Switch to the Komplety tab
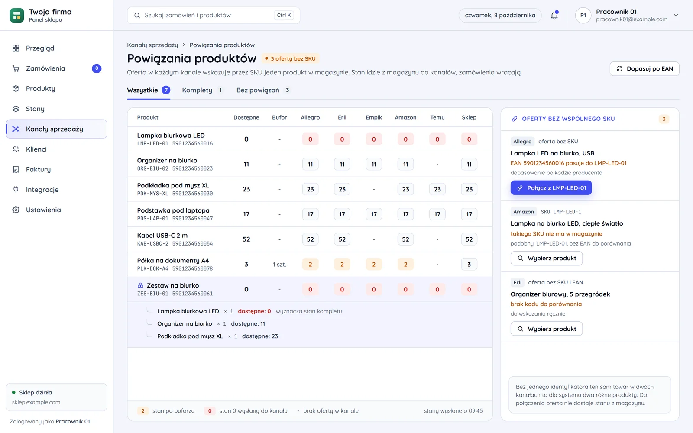Image resolution: width=693 pixels, height=433 pixels. point(203,90)
